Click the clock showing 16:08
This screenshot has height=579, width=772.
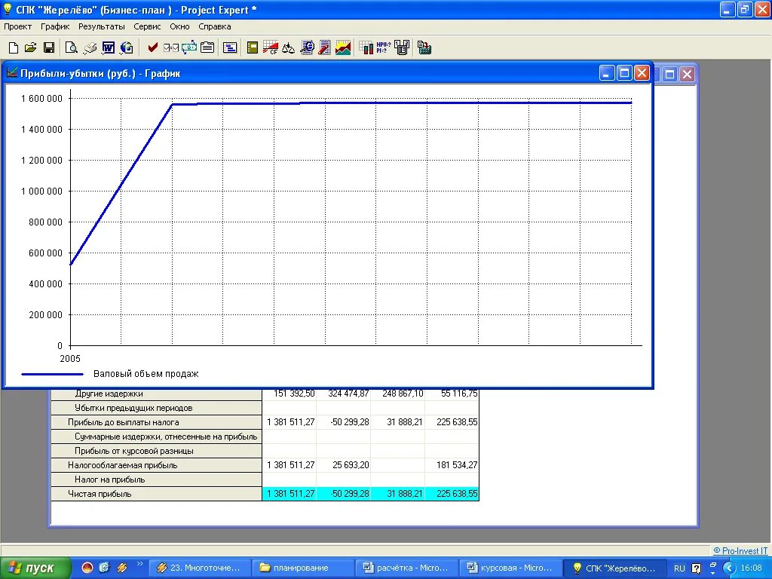click(752, 568)
